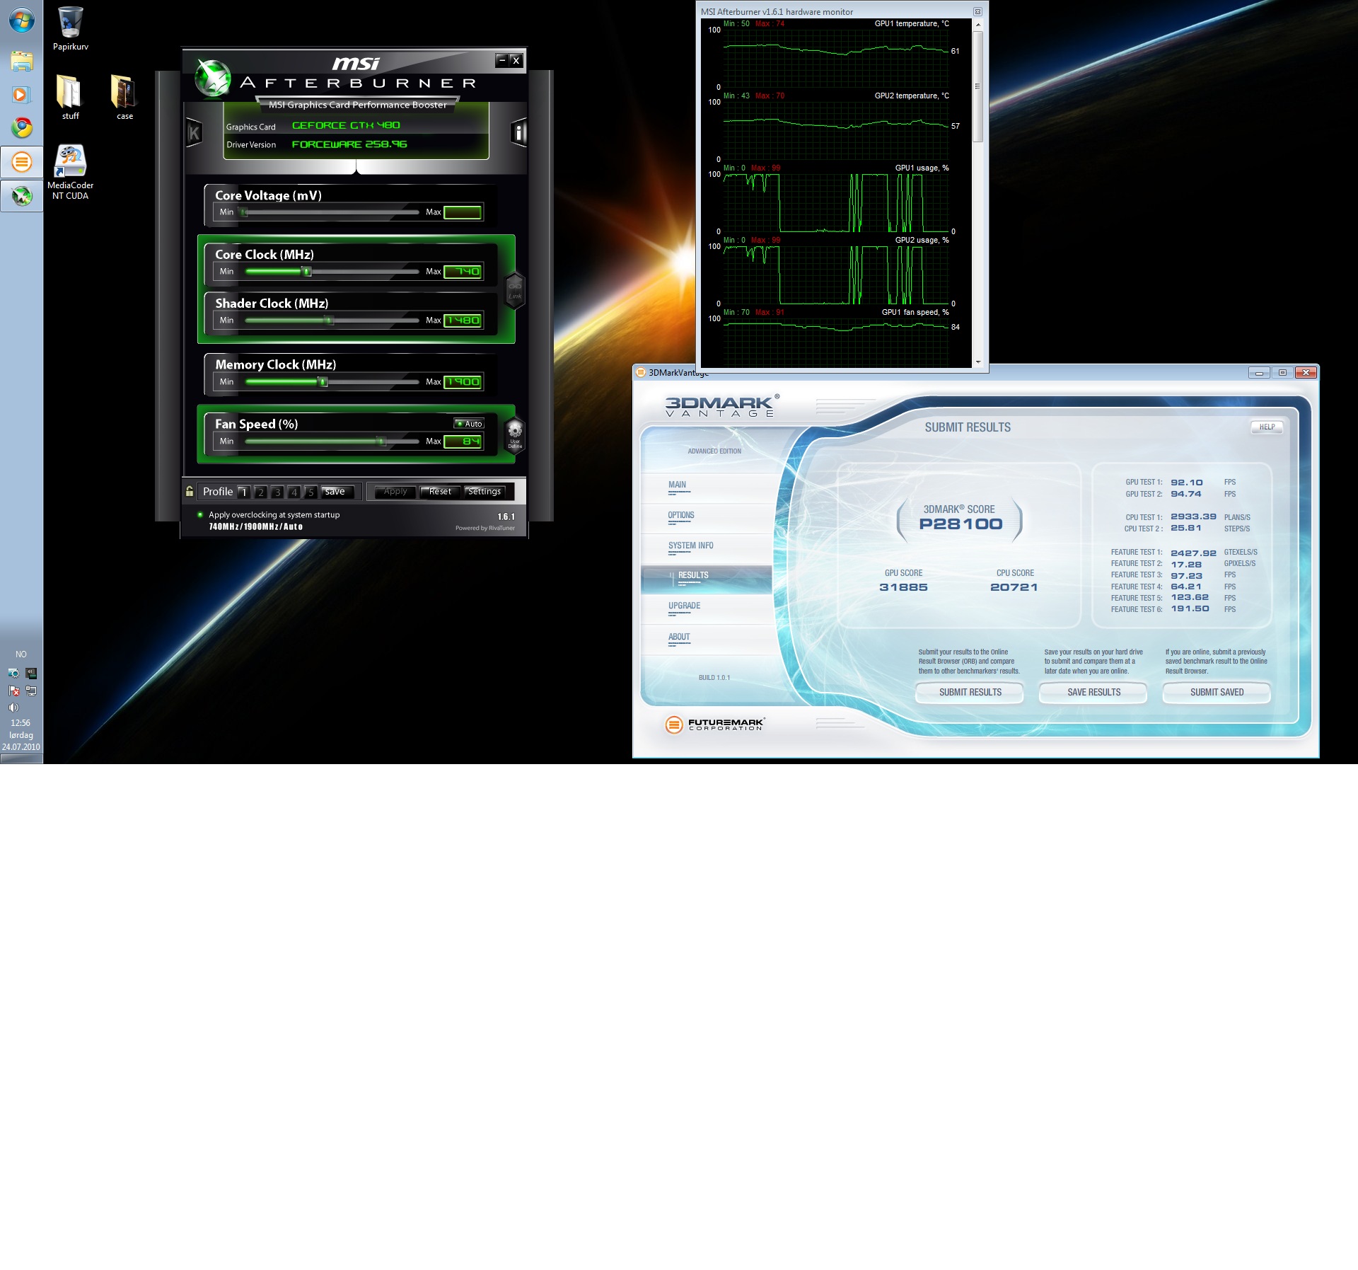Screen dimensions: 1358x1270
Task: Open the Action Center flag tray icon
Action: (13, 691)
